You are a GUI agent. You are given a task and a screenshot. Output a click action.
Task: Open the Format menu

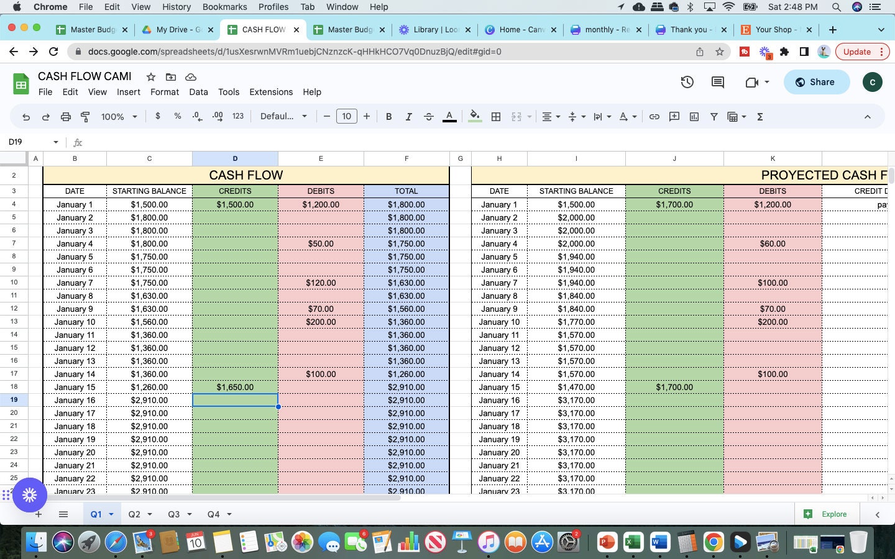(x=164, y=92)
